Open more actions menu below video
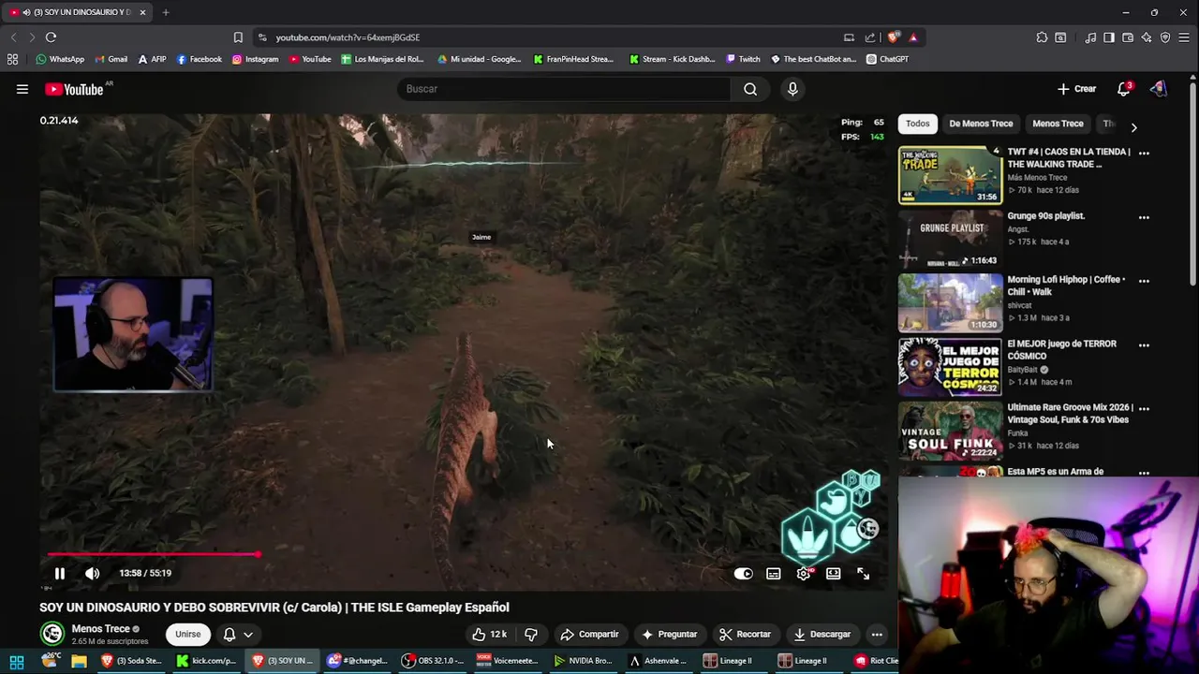The height and width of the screenshot is (674, 1199). point(877,634)
